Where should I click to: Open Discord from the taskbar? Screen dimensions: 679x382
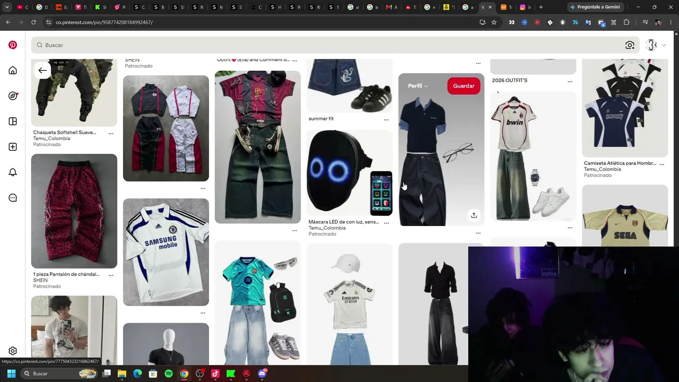[262, 374]
